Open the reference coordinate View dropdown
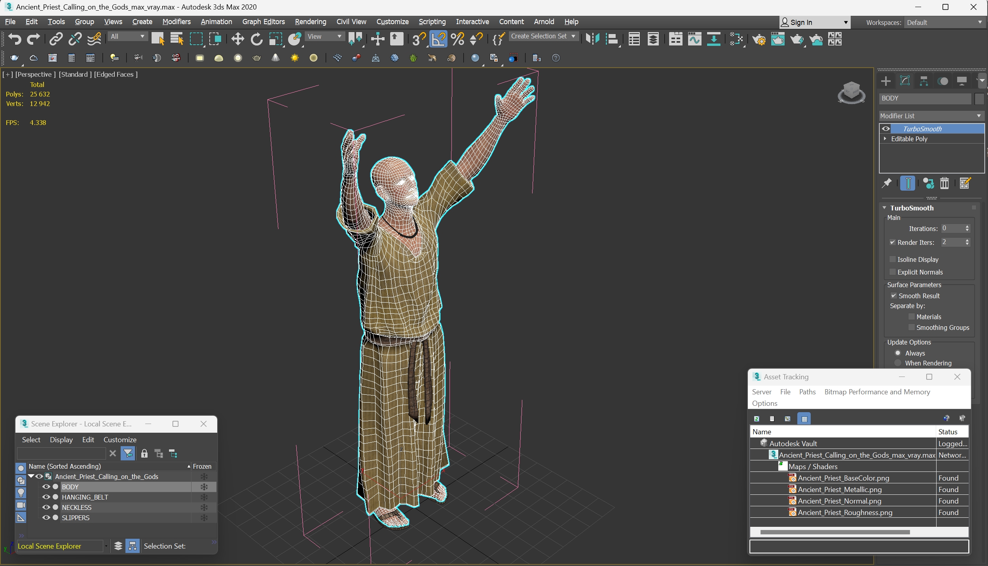Viewport: 988px width, 566px height. click(324, 36)
